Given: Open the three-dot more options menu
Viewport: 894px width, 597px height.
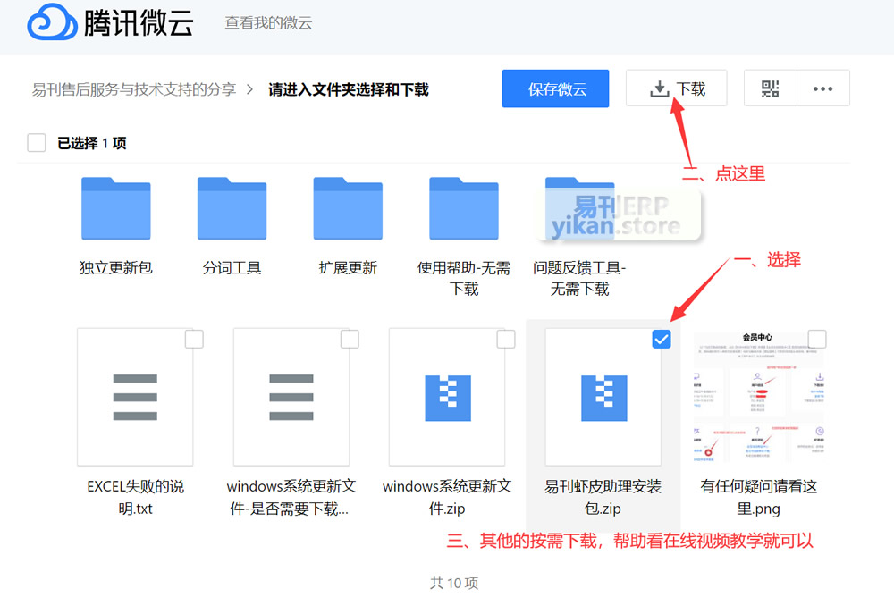Looking at the screenshot, I should (x=822, y=88).
